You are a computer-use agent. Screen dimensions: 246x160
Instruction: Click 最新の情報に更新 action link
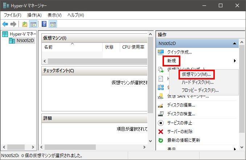click(184, 140)
